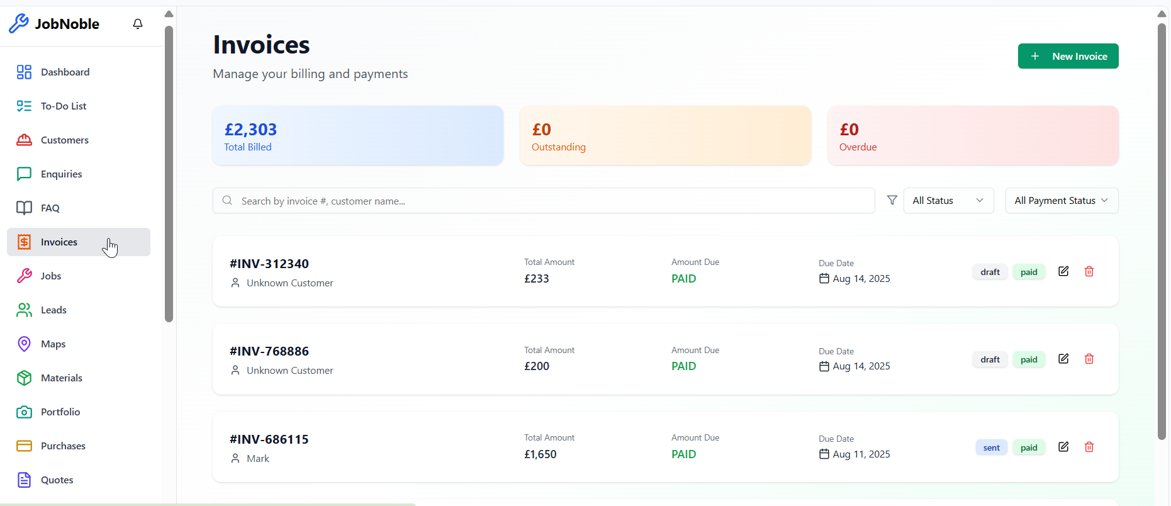Click Aug 11, 2025 due date
The width and height of the screenshot is (1171, 506).
pos(861,454)
